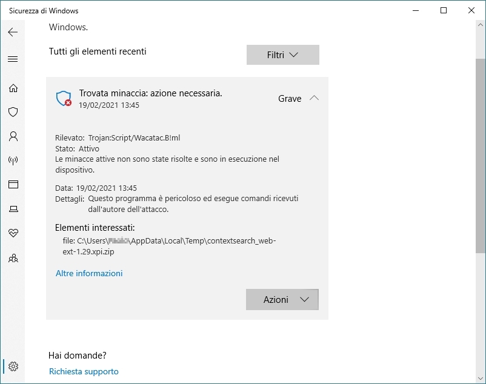
Task: Open the Altre informazioni link
Action: tap(89, 273)
